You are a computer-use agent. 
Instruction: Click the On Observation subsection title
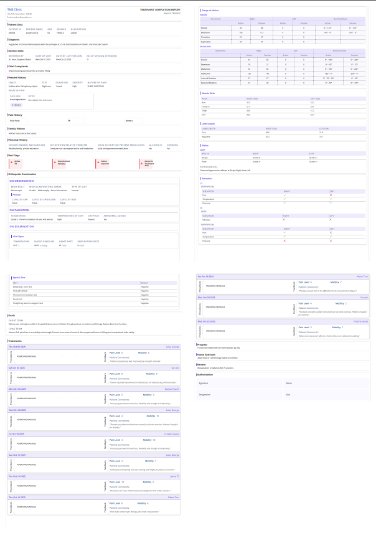pos(21,181)
